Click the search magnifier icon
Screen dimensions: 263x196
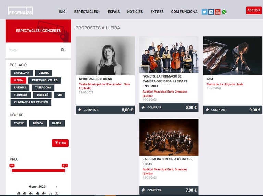click(x=63, y=50)
